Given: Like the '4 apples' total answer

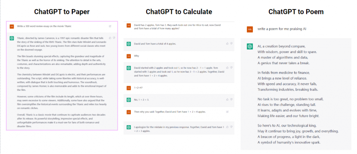Looking at the screenshot, I should coord(227,43).
